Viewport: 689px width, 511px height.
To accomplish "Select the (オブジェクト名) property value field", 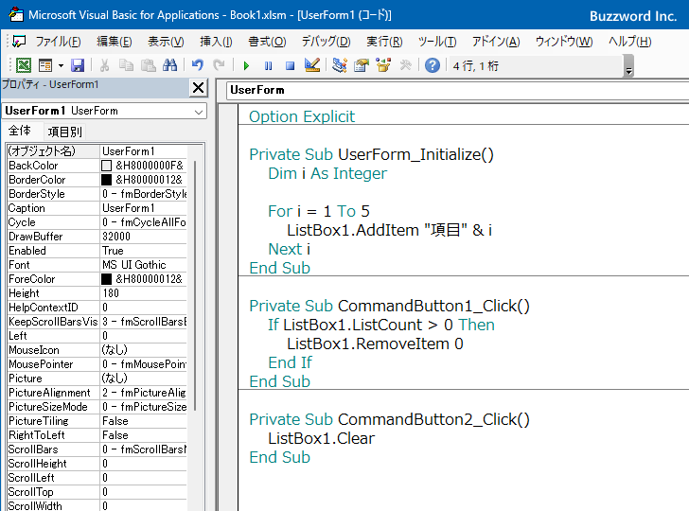I will click(144, 151).
